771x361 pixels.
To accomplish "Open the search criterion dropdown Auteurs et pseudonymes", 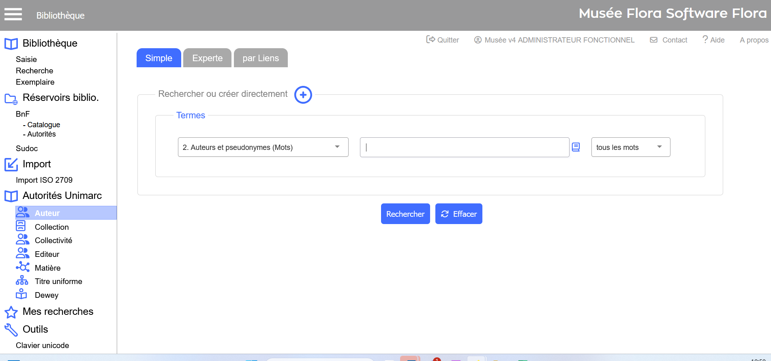I will (x=263, y=147).
